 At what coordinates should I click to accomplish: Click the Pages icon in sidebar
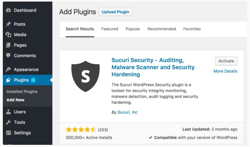pos(8,45)
